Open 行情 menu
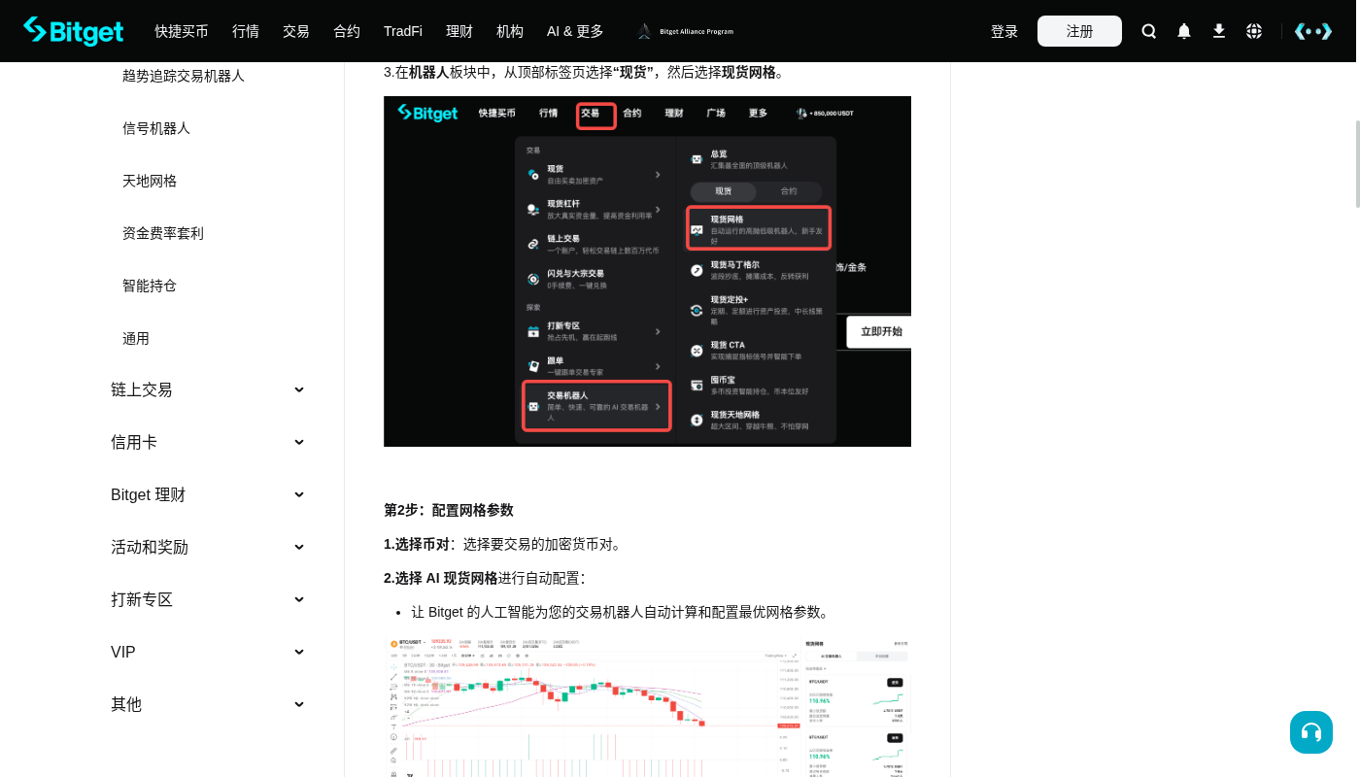The image size is (1360, 777). 246,31
